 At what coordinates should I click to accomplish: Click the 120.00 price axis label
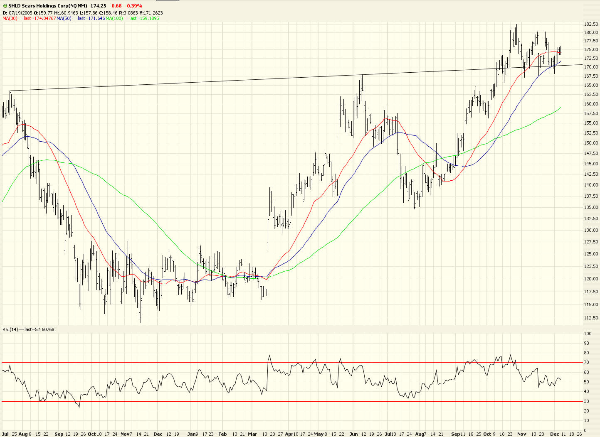pos(591,279)
